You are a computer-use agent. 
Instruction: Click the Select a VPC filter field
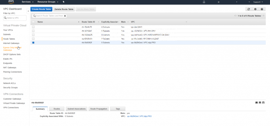pos(15,18)
